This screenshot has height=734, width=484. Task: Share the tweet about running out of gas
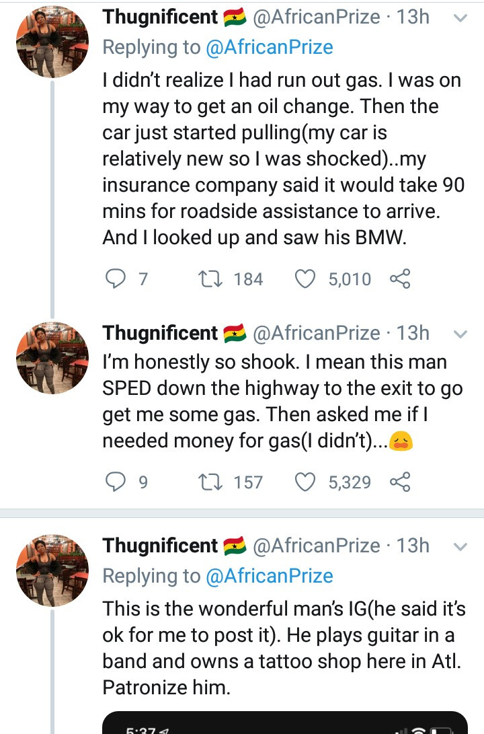[400, 279]
